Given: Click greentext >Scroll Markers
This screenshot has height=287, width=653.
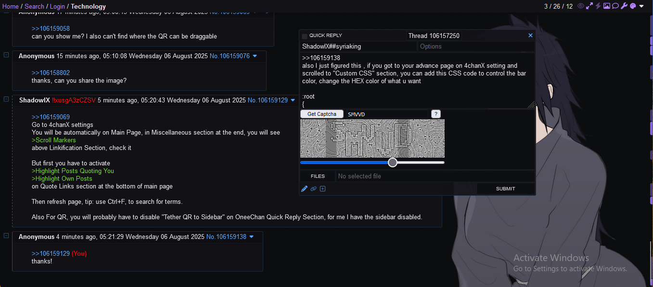Looking at the screenshot, I should [x=54, y=140].
